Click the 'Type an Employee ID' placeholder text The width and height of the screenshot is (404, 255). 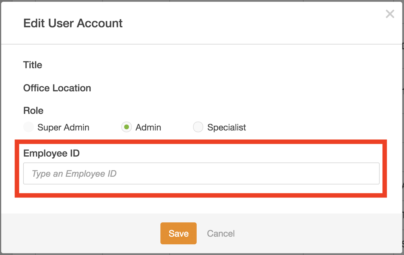(x=74, y=173)
